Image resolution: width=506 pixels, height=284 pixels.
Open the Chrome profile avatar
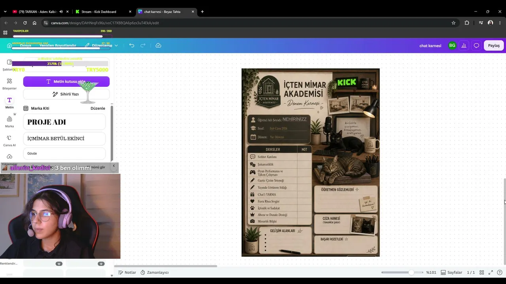pyautogui.click(x=491, y=23)
